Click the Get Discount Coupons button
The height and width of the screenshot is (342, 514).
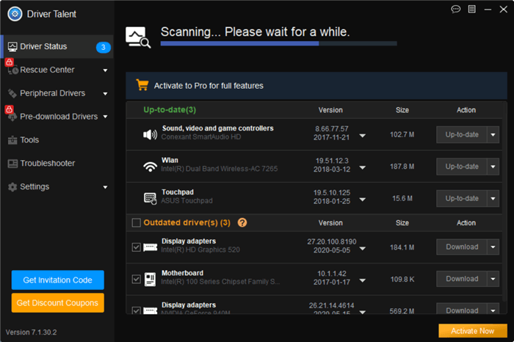pyautogui.click(x=58, y=302)
